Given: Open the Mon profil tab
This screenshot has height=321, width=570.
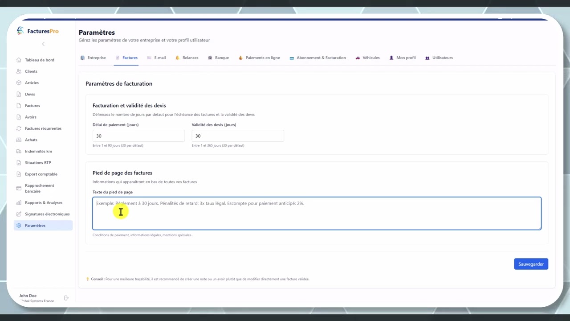Looking at the screenshot, I should point(402,58).
